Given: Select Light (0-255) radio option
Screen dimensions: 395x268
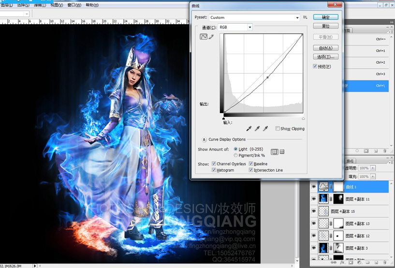Looking at the screenshot, I should [x=235, y=149].
